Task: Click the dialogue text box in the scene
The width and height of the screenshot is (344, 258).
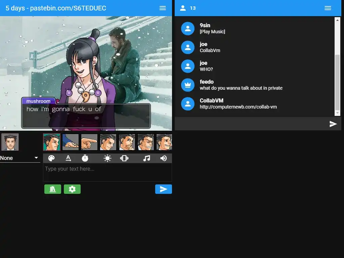Action: (86, 116)
